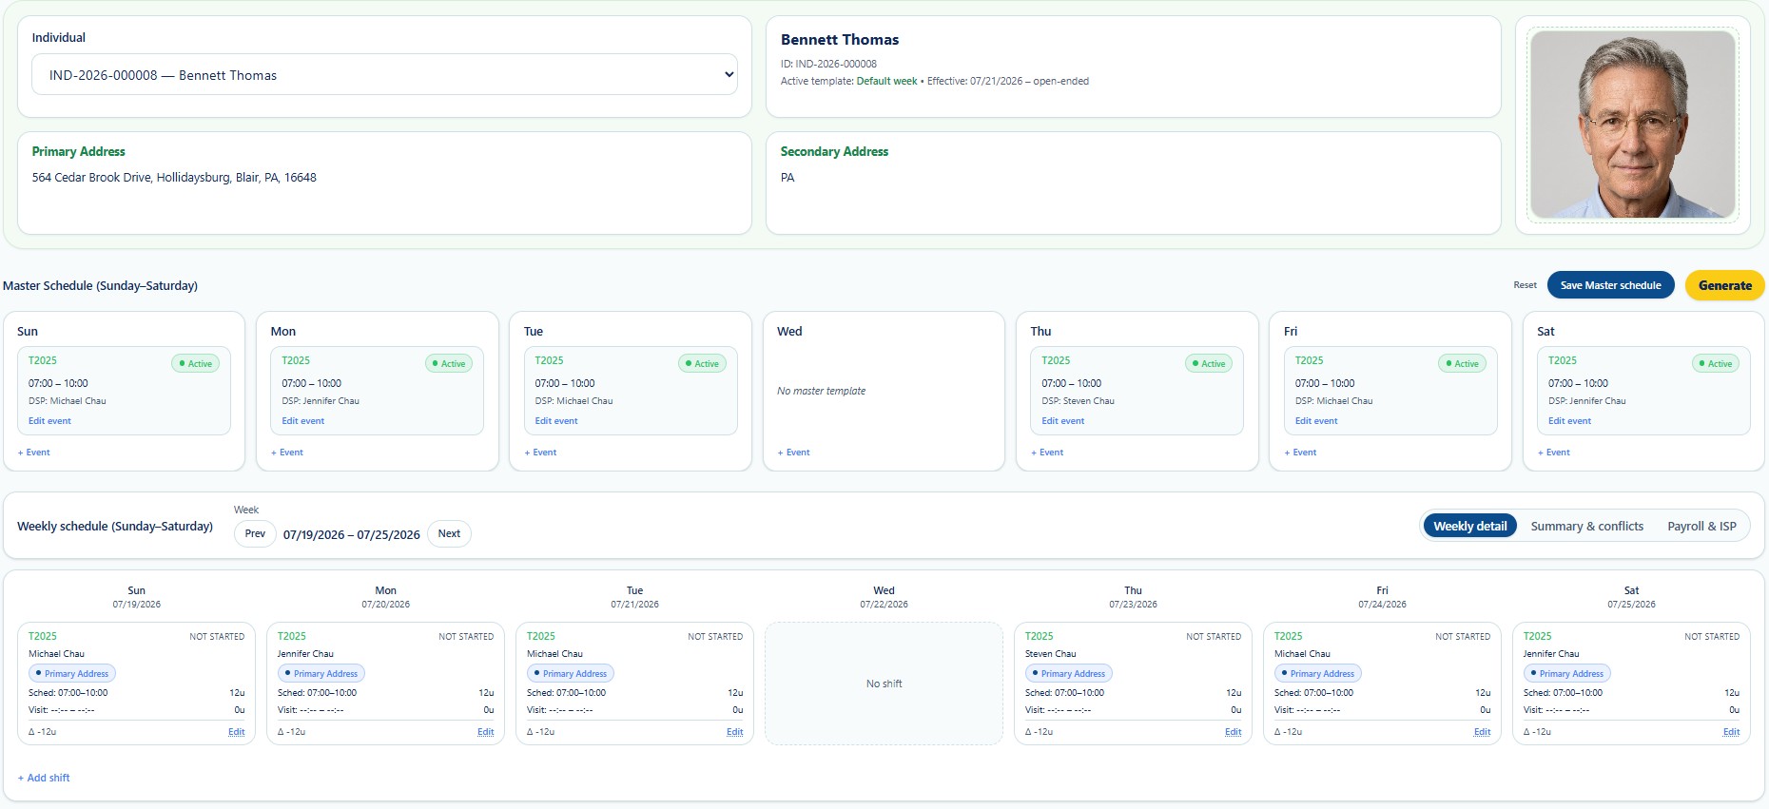1769x809 pixels.
Task: Click NOT STARTED status on Thursday shift
Action: [1214, 637]
